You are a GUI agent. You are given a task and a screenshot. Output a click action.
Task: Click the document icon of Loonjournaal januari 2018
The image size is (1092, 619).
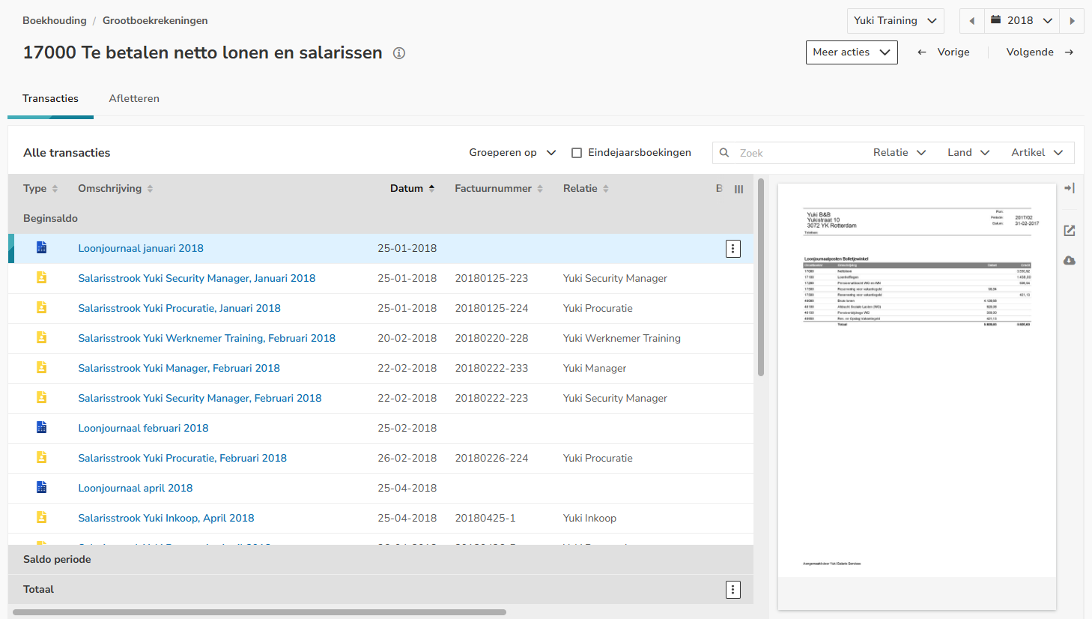click(x=42, y=247)
